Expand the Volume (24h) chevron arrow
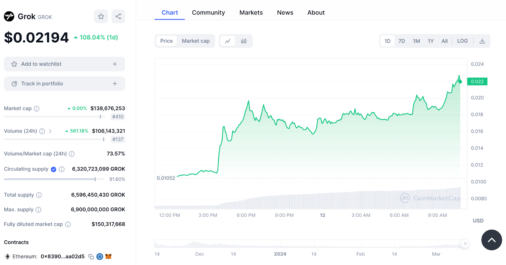The height and width of the screenshot is (265, 506). (50, 131)
